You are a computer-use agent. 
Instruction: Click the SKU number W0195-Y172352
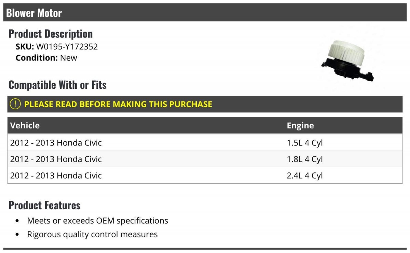coord(67,47)
